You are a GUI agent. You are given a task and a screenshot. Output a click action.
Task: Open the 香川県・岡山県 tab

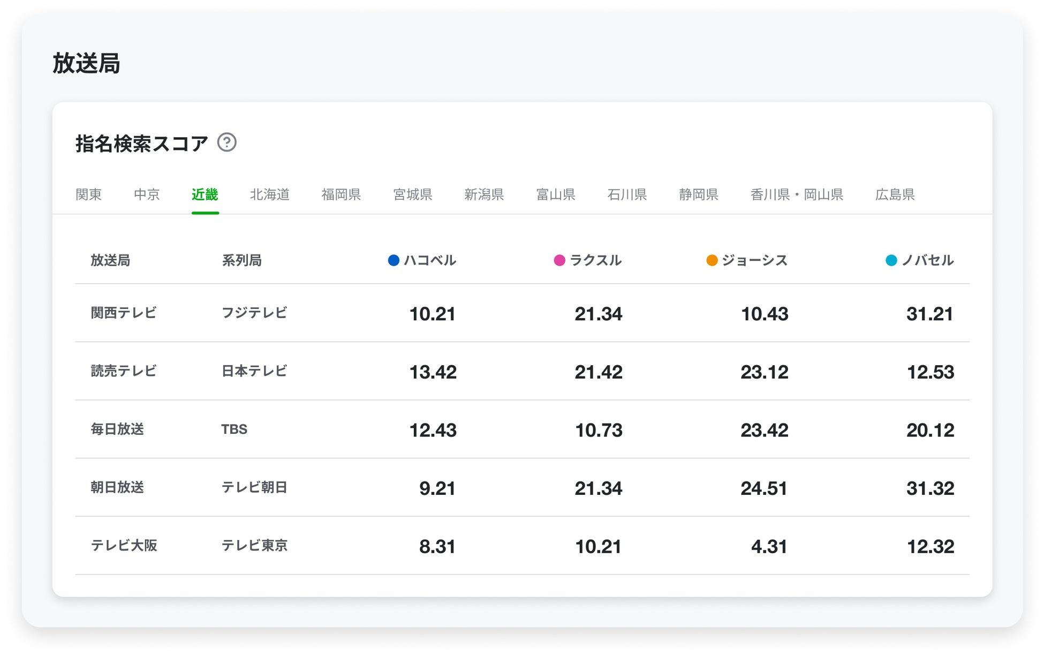coord(797,194)
